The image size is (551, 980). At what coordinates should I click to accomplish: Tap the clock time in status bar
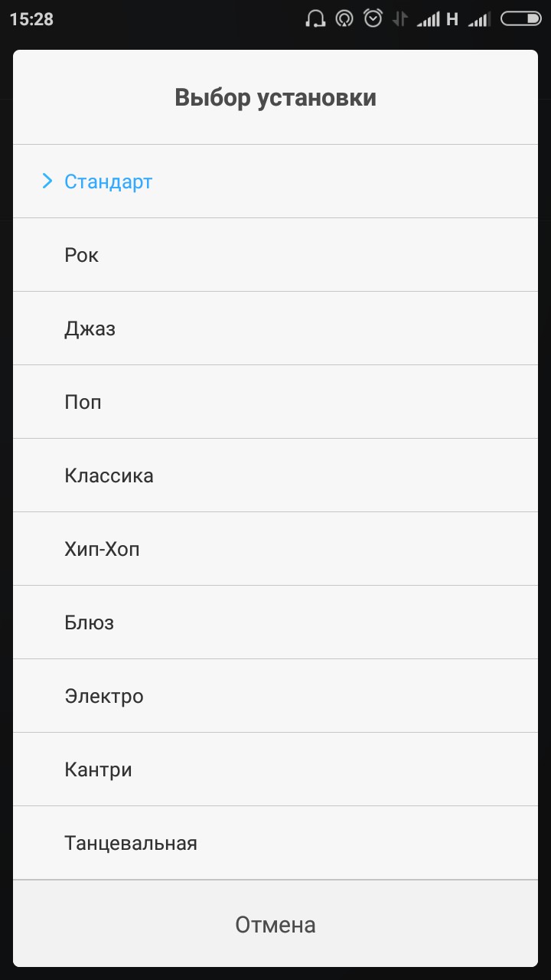pos(31,19)
